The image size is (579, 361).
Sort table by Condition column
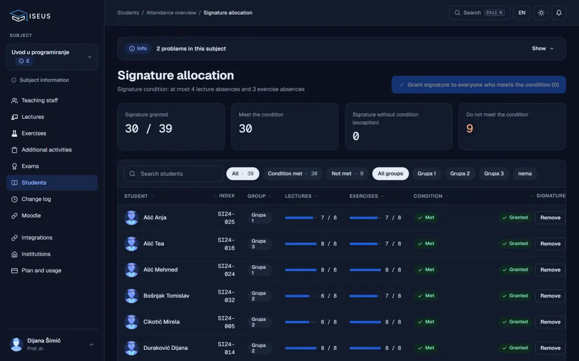pos(431,196)
